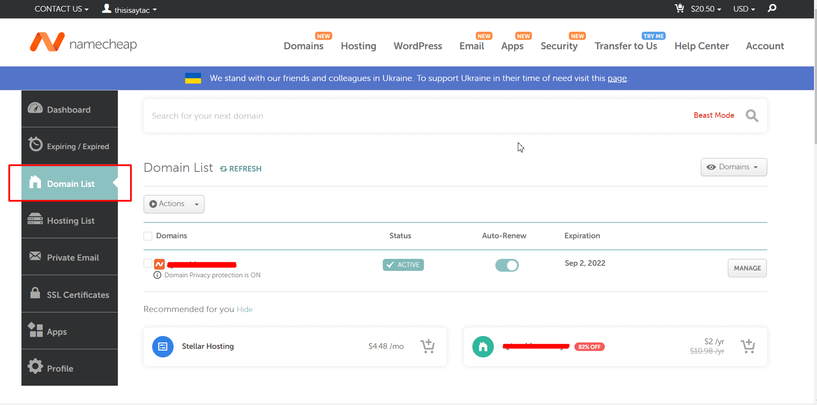Open the Account menu

tap(765, 46)
